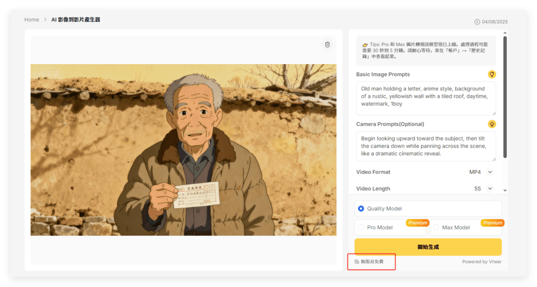537x287 pixels.
Task: Go to Home in the breadcrumb
Action: click(32, 20)
